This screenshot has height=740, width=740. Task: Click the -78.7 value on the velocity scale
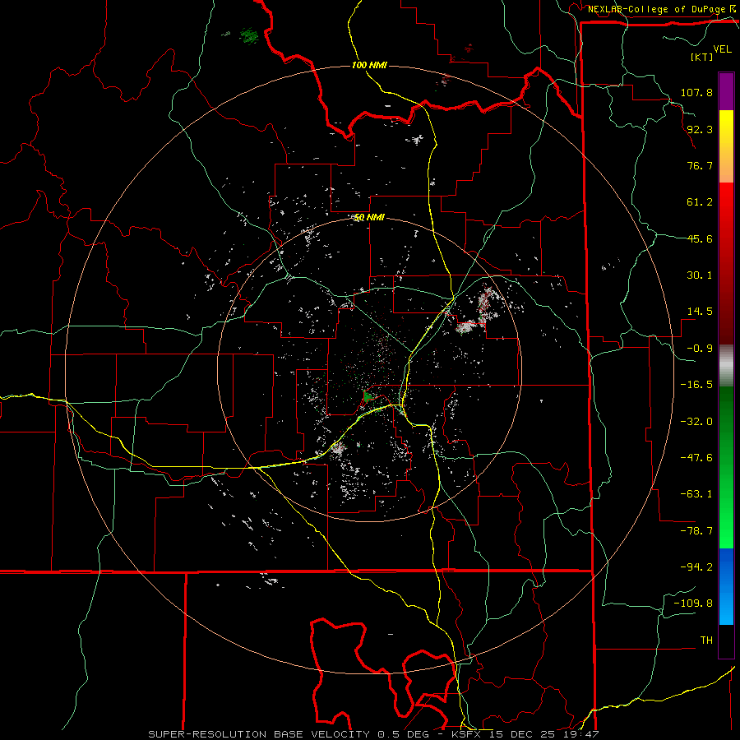[x=696, y=531]
